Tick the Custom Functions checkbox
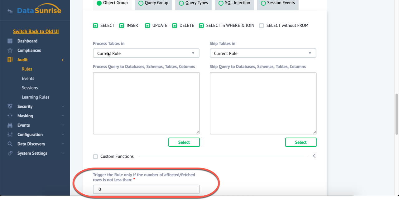The height and width of the screenshot is (200, 399). click(x=95, y=156)
